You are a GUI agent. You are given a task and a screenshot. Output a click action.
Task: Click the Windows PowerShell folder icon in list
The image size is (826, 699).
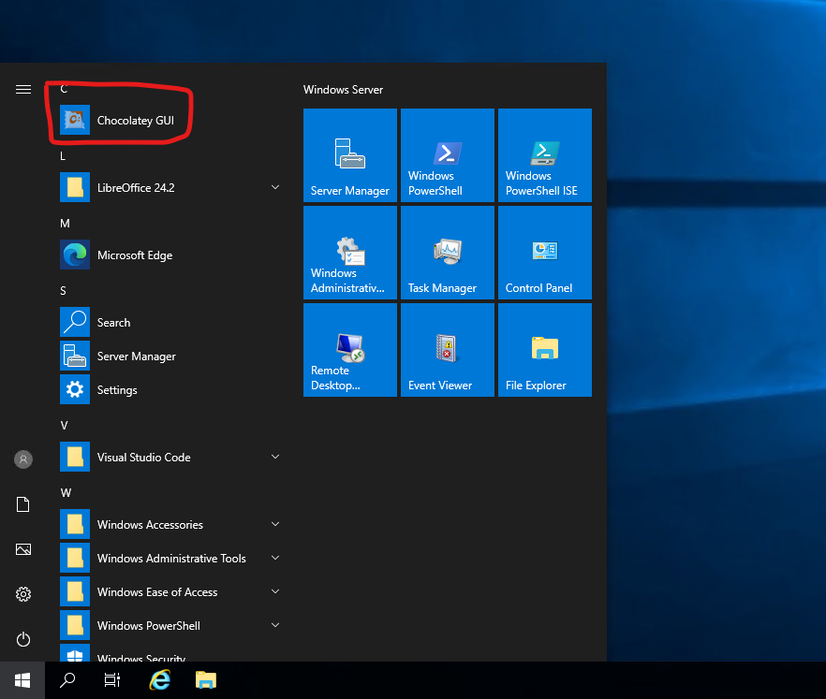coord(75,625)
